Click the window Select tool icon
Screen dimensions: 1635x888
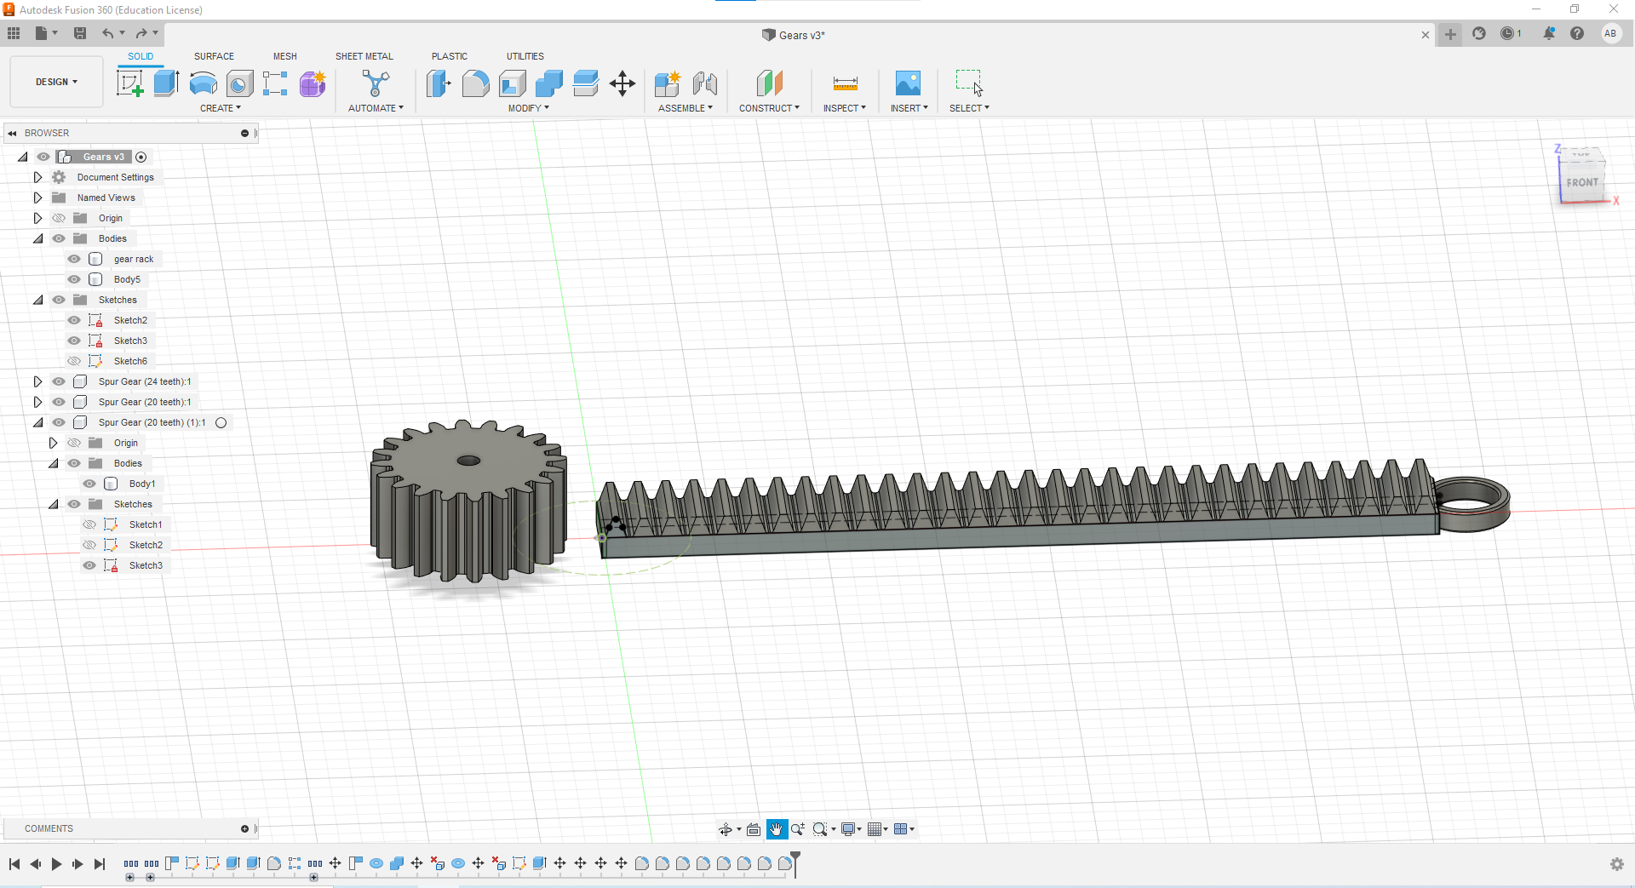pos(969,83)
